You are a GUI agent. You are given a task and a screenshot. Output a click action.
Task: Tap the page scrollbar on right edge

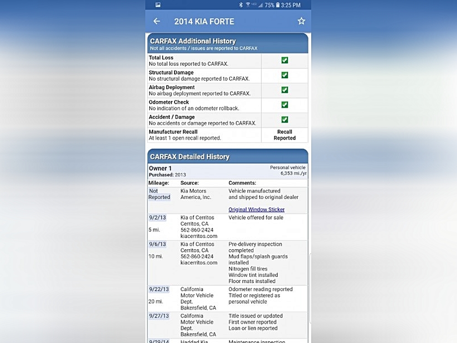[310, 289]
